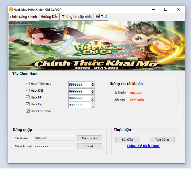Click the Vĩnh Viễn expiry text
Screen dimensions: 191x169
[x=137, y=100]
